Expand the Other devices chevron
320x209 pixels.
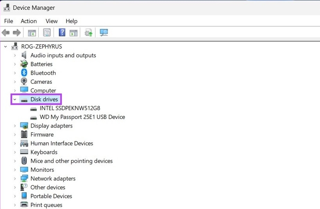point(15,187)
